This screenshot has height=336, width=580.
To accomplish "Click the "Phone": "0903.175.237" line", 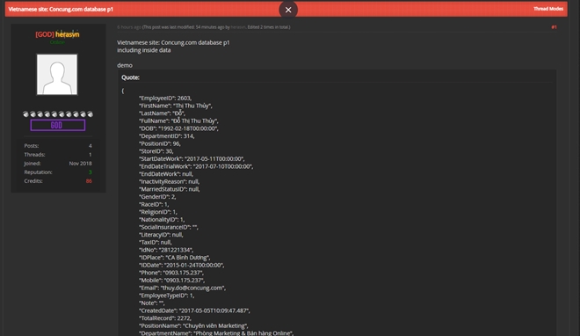I will pyautogui.click(x=171, y=273).
